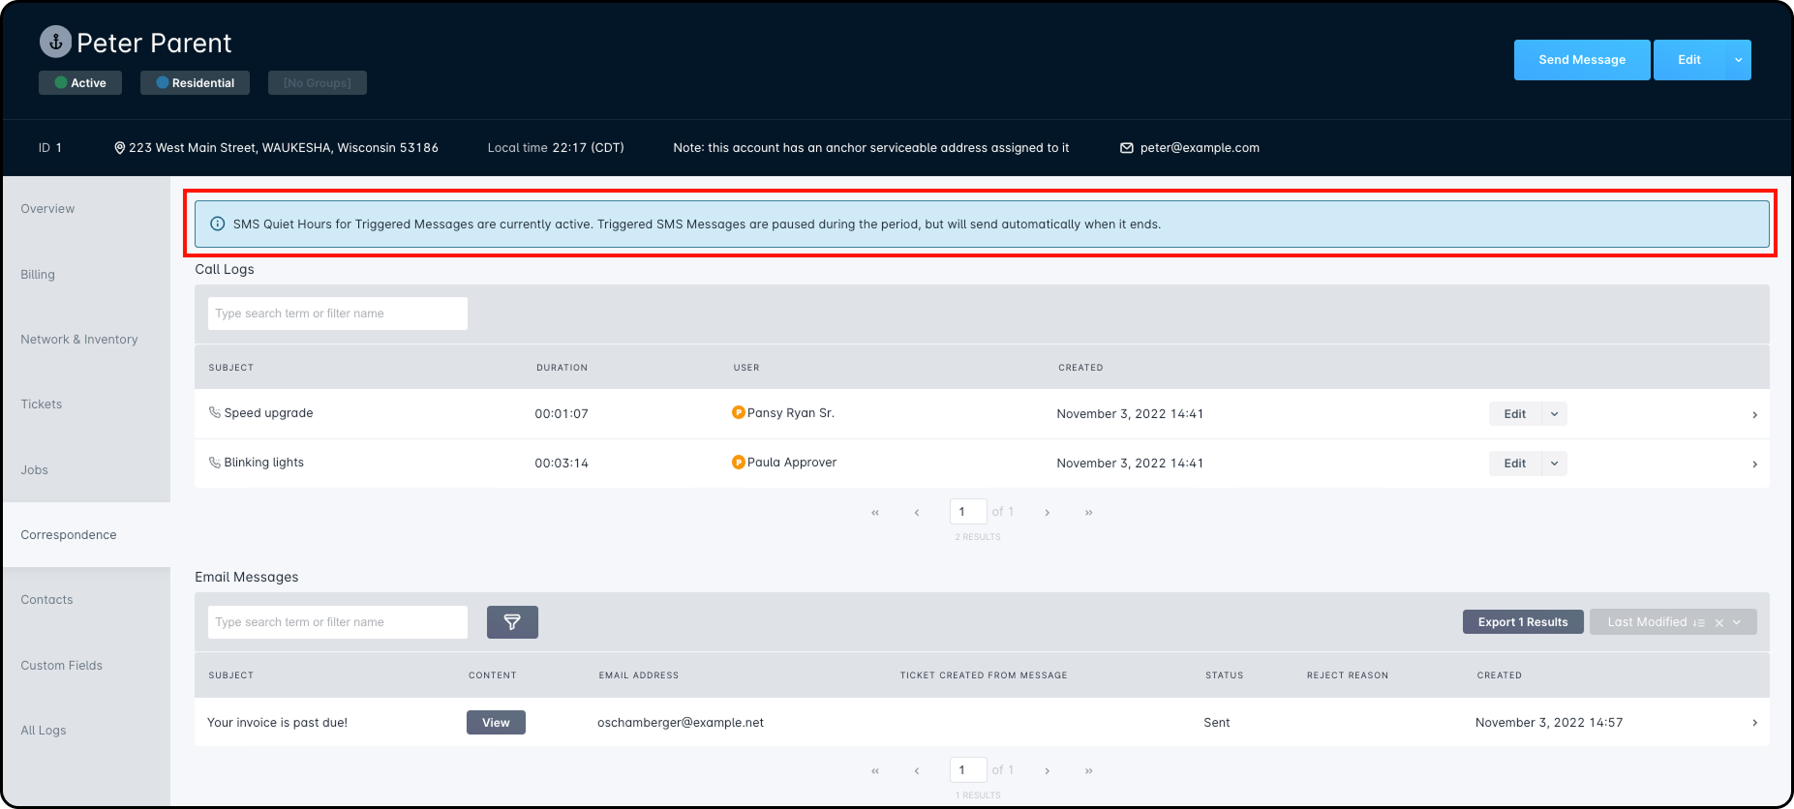The image size is (1794, 809).
Task: Go to last page of Call Logs
Action: tap(1089, 512)
